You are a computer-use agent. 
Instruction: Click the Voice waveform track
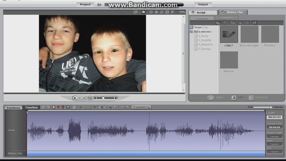(x=146, y=131)
